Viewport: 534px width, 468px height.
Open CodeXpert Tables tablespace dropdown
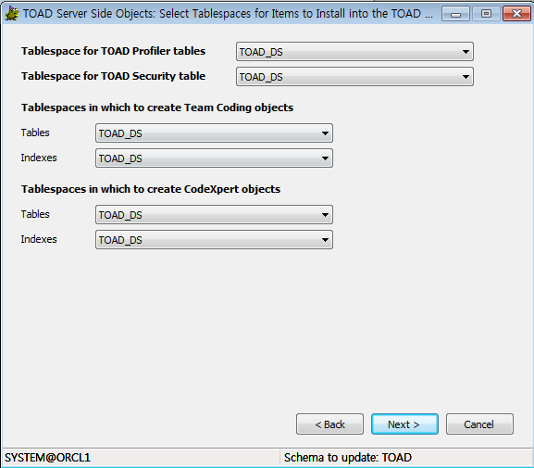pyautogui.click(x=214, y=215)
